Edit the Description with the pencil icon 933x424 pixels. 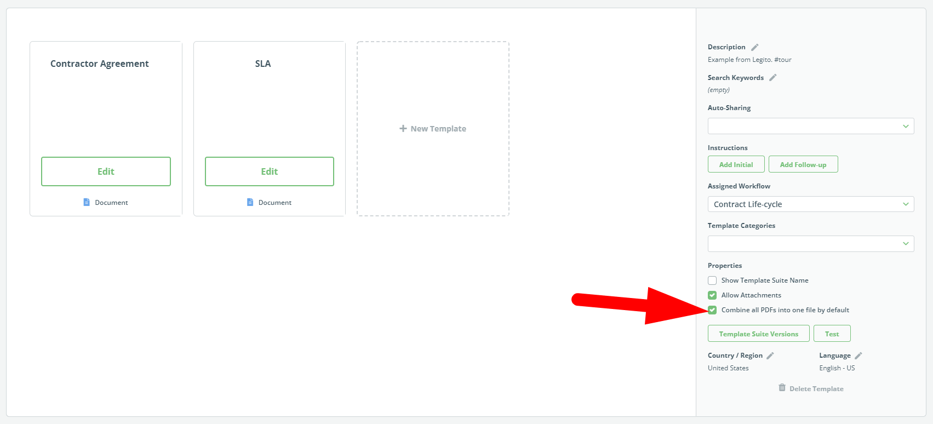pyautogui.click(x=754, y=47)
